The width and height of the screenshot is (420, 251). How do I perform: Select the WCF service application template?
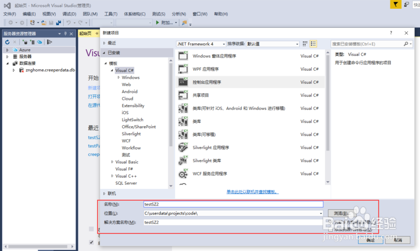[250, 174]
